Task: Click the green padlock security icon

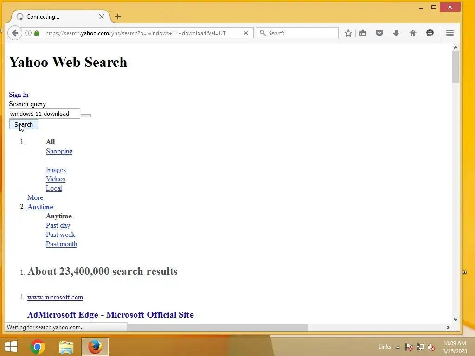Action: pos(37,33)
